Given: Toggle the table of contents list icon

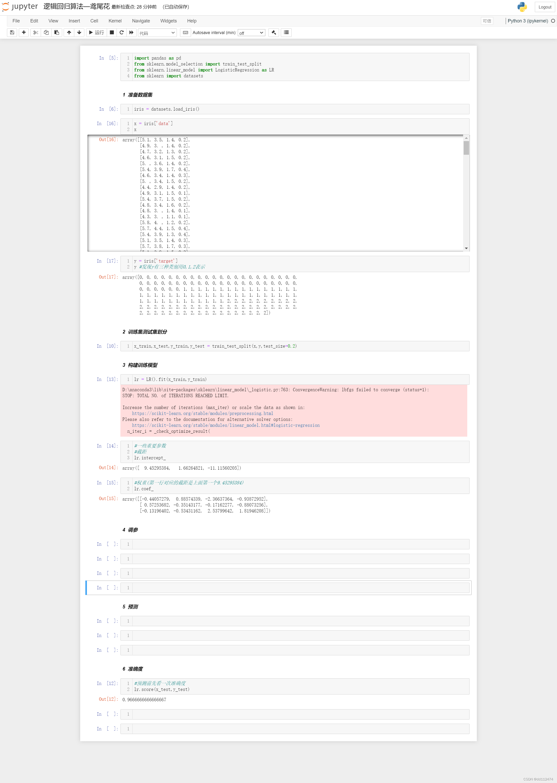Looking at the screenshot, I should [286, 32].
